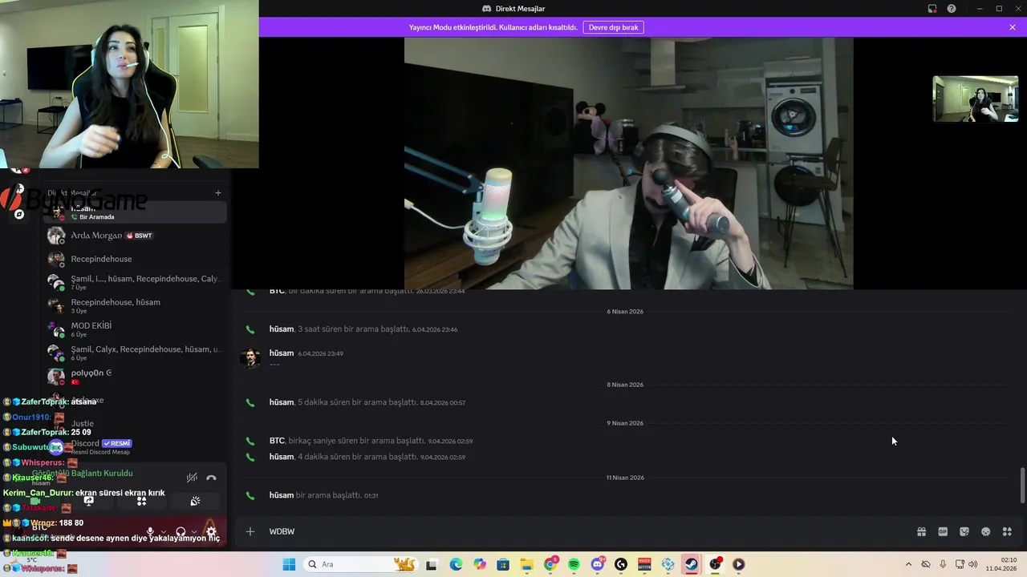The image size is (1027, 577).
Task: Open Discord from the taskbar
Action: [x=598, y=564]
